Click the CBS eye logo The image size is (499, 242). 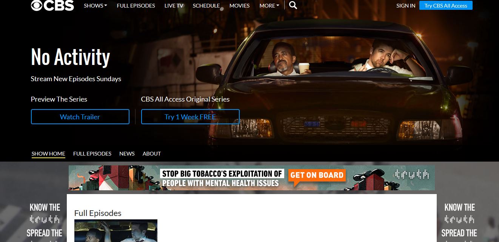click(x=52, y=5)
